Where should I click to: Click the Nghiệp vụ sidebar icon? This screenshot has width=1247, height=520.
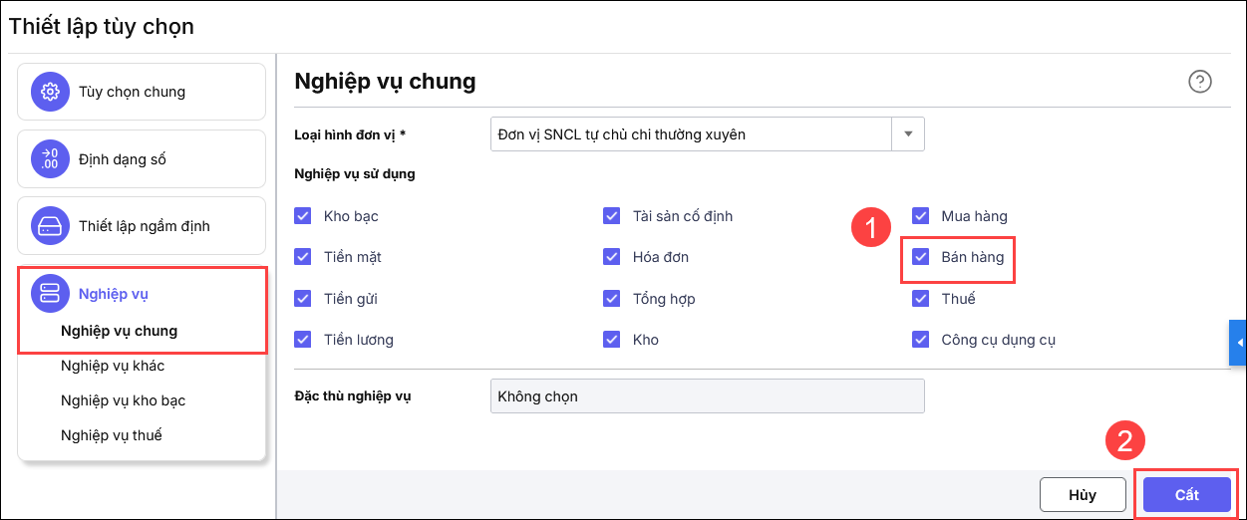tap(49, 293)
